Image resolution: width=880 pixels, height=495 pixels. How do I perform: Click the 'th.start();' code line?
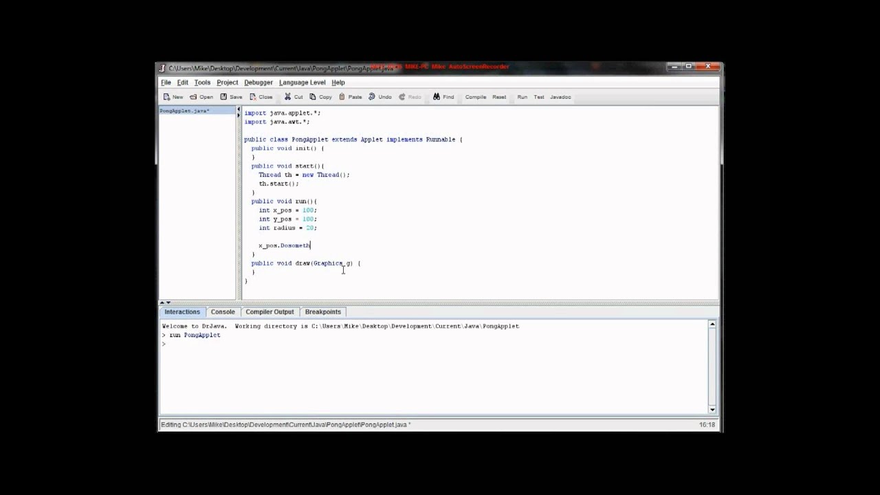(279, 184)
